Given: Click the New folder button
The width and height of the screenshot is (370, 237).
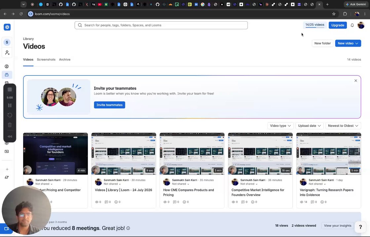Looking at the screenshot, I should (x=322, y=43).
